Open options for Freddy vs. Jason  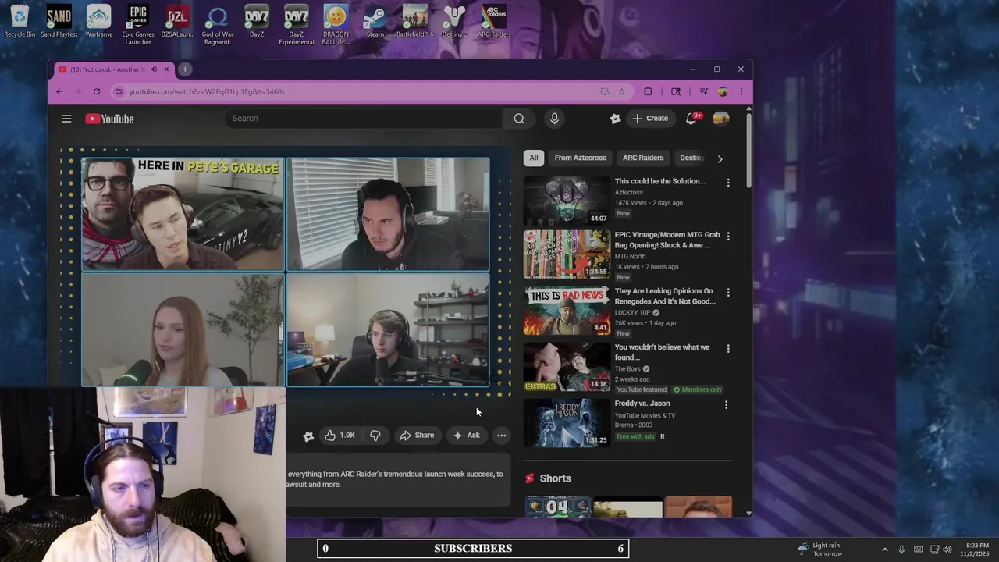coord(726,405)
